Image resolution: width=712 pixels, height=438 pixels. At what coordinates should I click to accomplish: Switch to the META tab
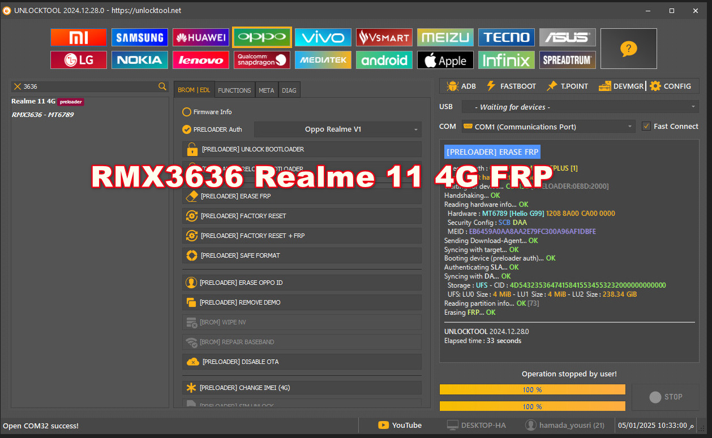pos(266,89)
